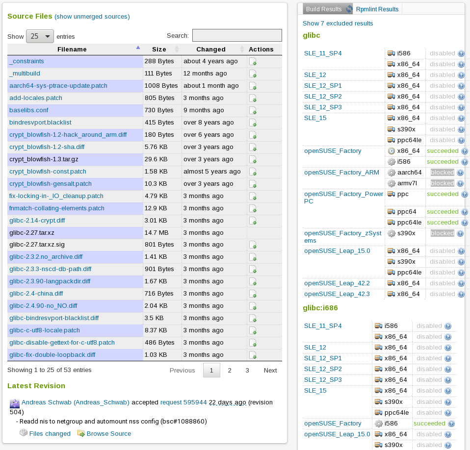
Task: Click download icon for baselibs.conf
Action: (x=253, y=110)
